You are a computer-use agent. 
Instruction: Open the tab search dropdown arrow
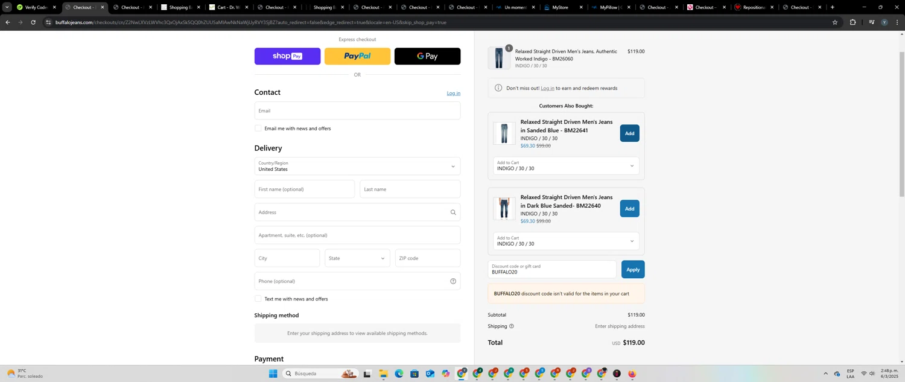7,7
